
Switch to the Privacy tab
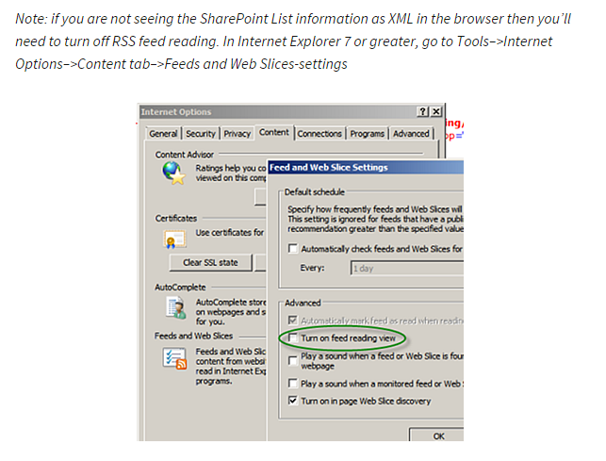coord(237,134)
